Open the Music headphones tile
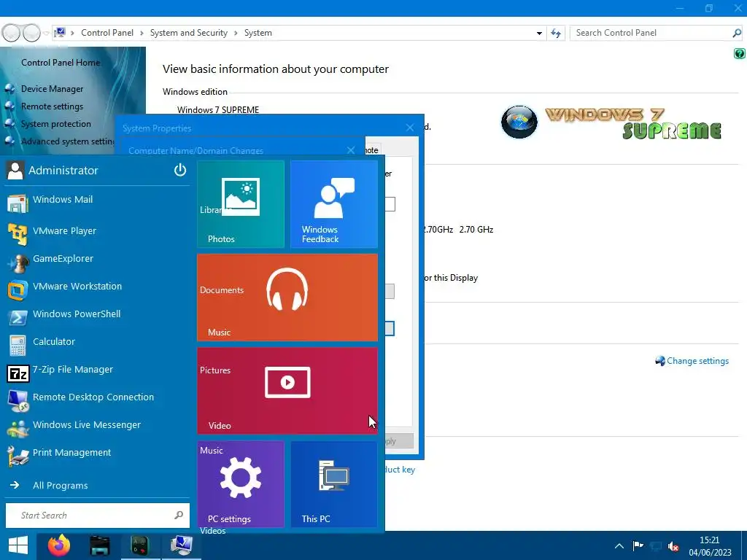 pyautogui.click(x=287, y=297)
